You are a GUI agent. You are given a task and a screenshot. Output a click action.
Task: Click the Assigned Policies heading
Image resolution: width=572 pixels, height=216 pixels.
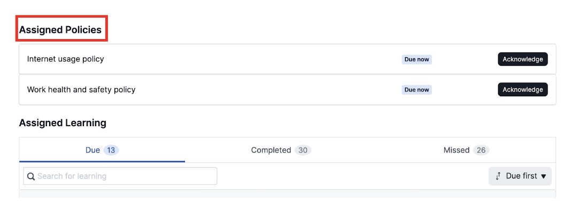click(x=60, y=30)
